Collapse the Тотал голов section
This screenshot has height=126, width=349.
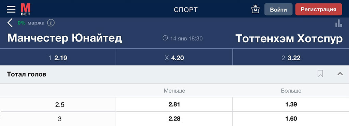pyautogui.click(x=340, y=74)
